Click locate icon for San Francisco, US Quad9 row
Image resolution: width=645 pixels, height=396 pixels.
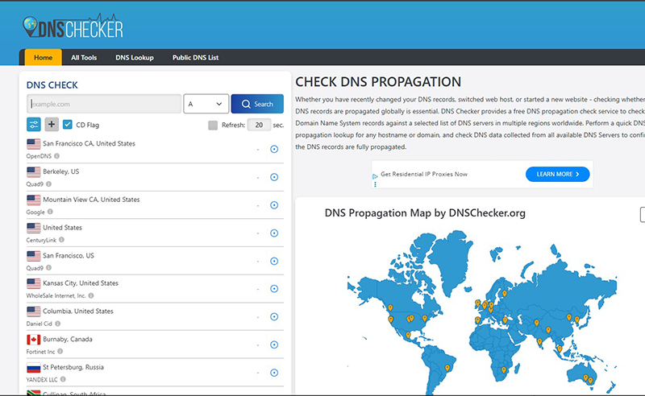point(274,261)
